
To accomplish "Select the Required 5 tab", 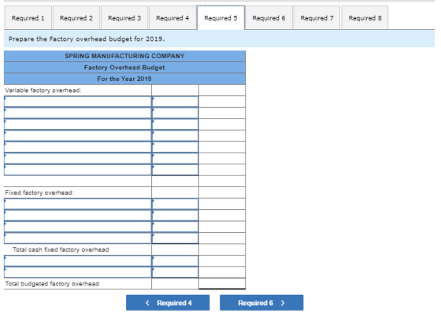I will [x=220, y=18].
